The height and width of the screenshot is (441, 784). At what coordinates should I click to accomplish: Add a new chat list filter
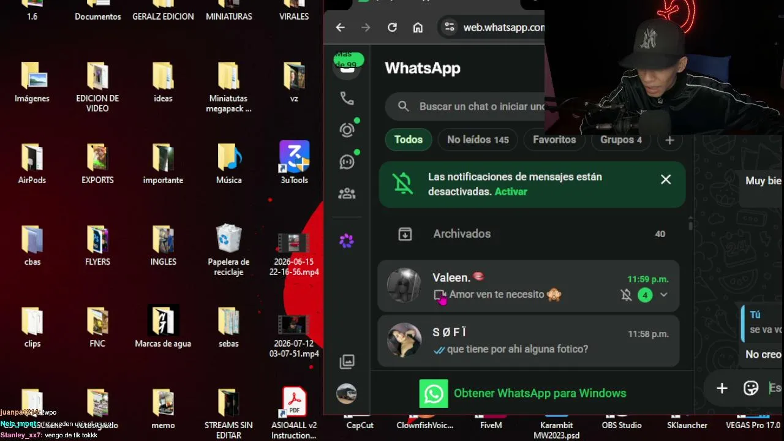point(669,140)
